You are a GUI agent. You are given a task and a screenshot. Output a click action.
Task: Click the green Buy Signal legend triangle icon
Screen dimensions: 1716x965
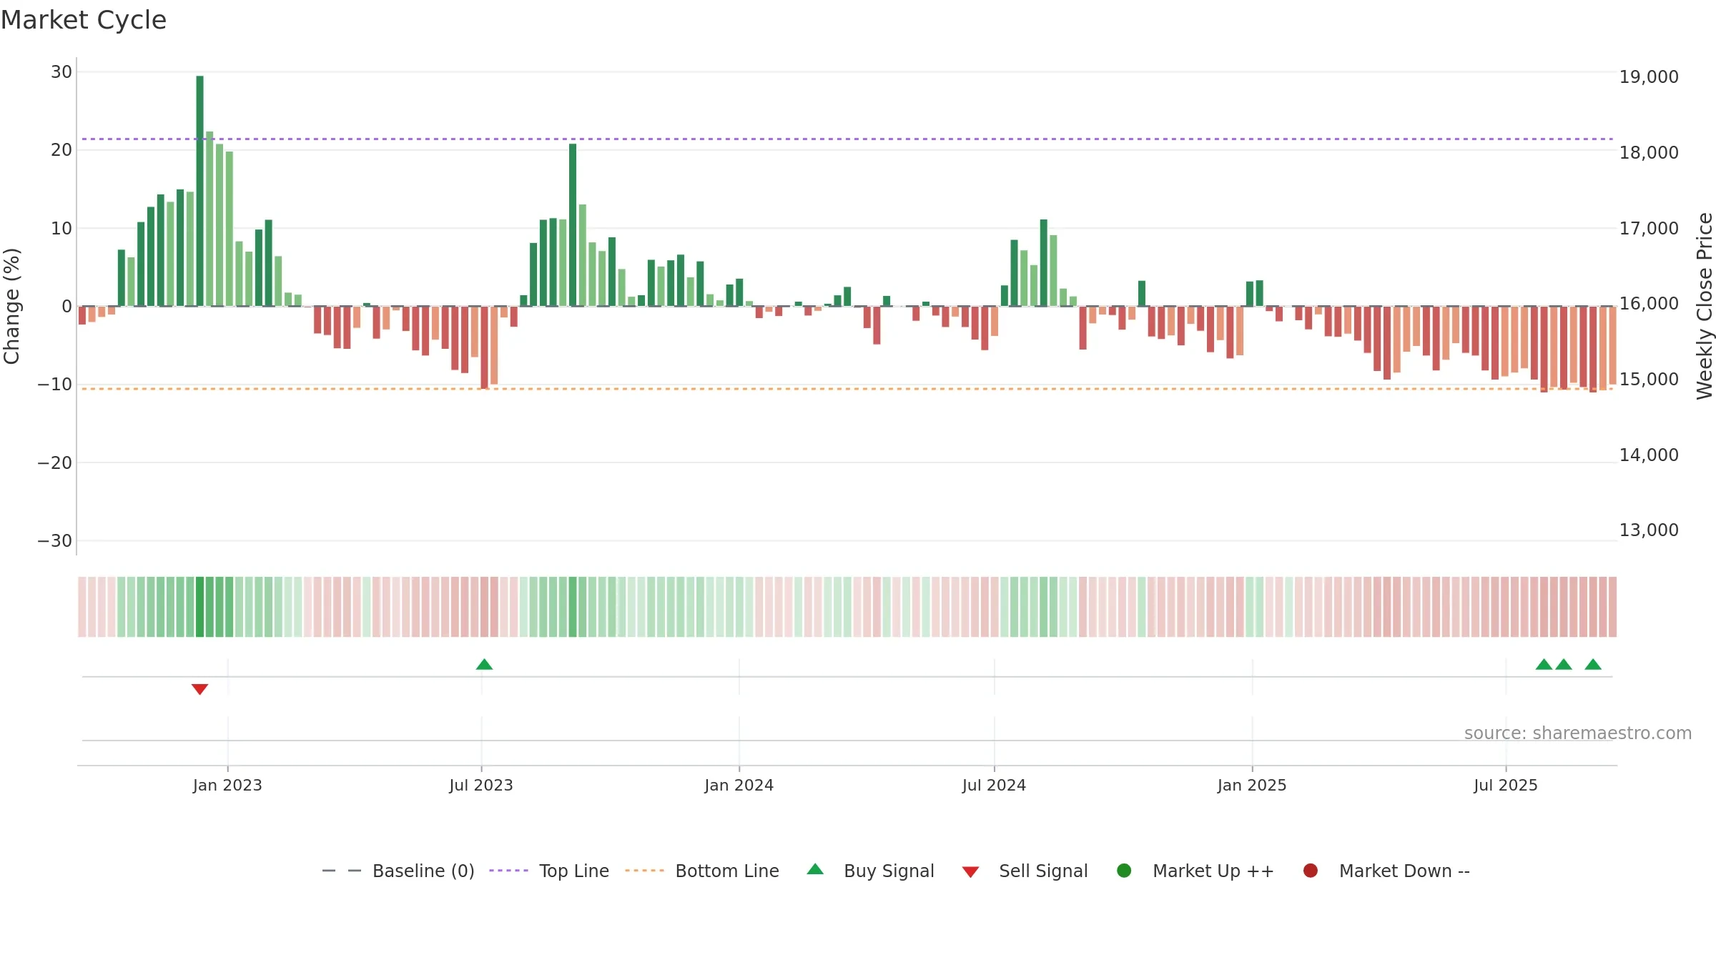click(x=815, y=869)
